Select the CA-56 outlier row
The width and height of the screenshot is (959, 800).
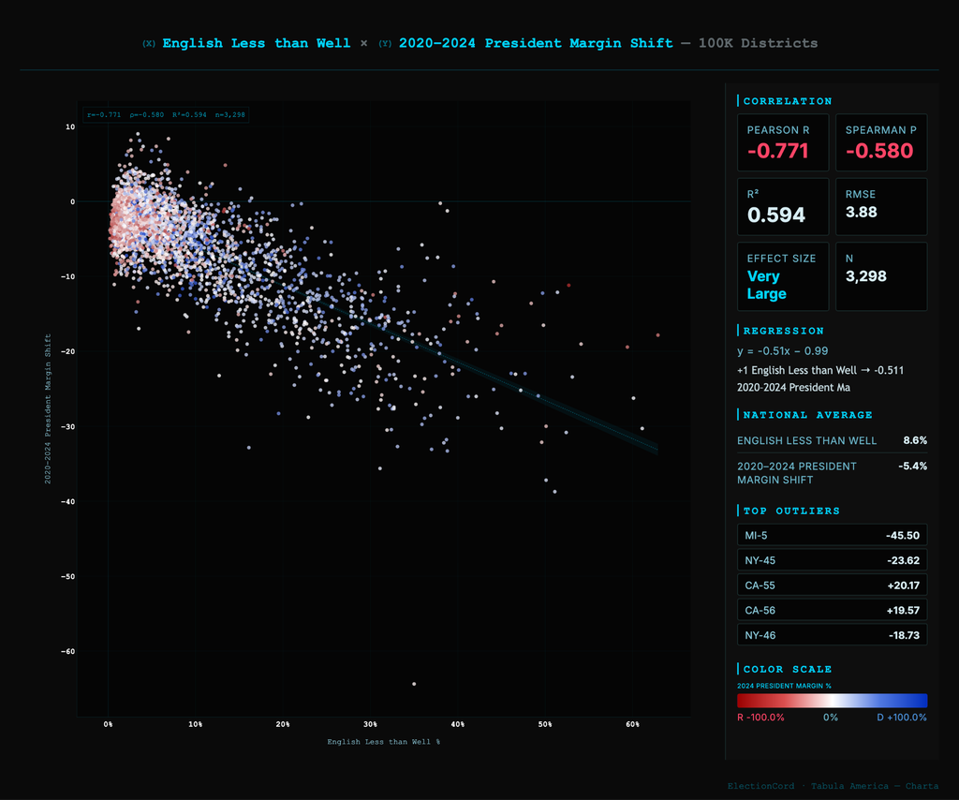[x=832, y=611]
